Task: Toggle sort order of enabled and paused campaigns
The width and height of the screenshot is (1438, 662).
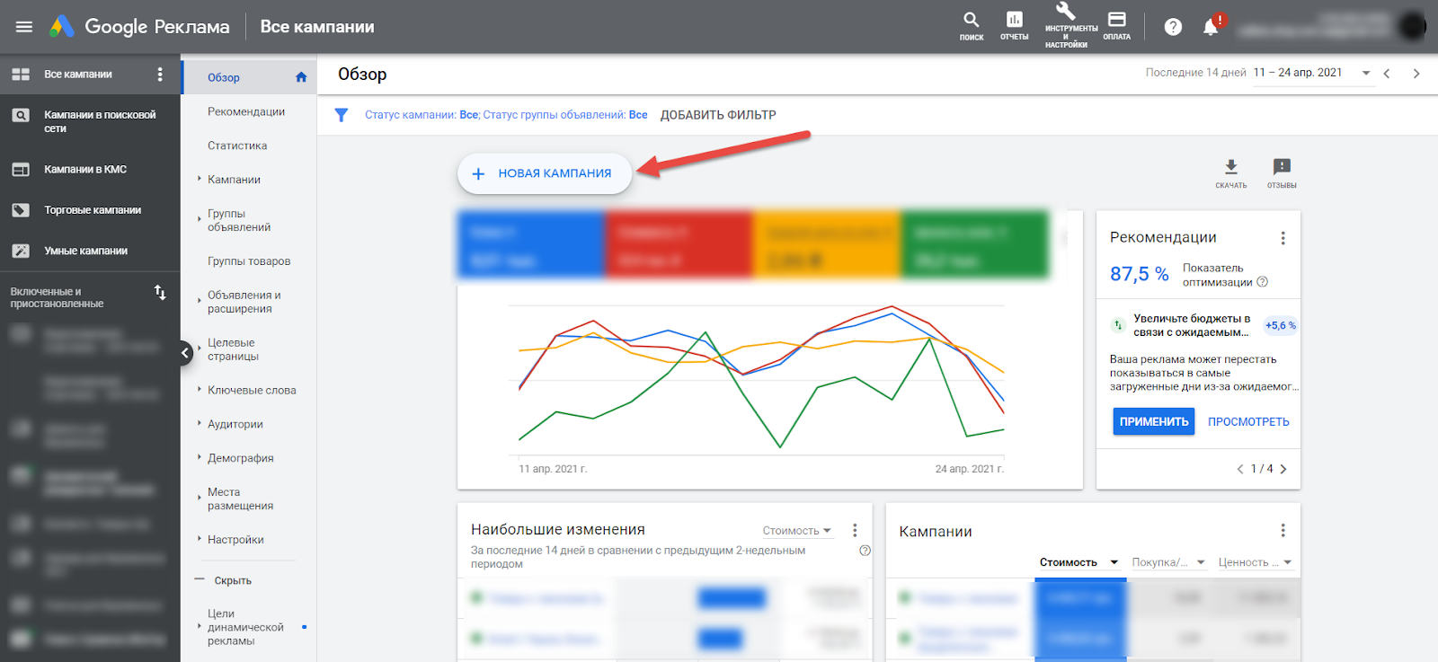Action: tap(160, 293)
